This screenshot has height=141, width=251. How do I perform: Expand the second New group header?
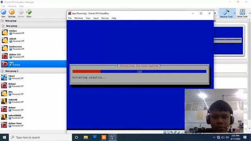pos(3,26)
